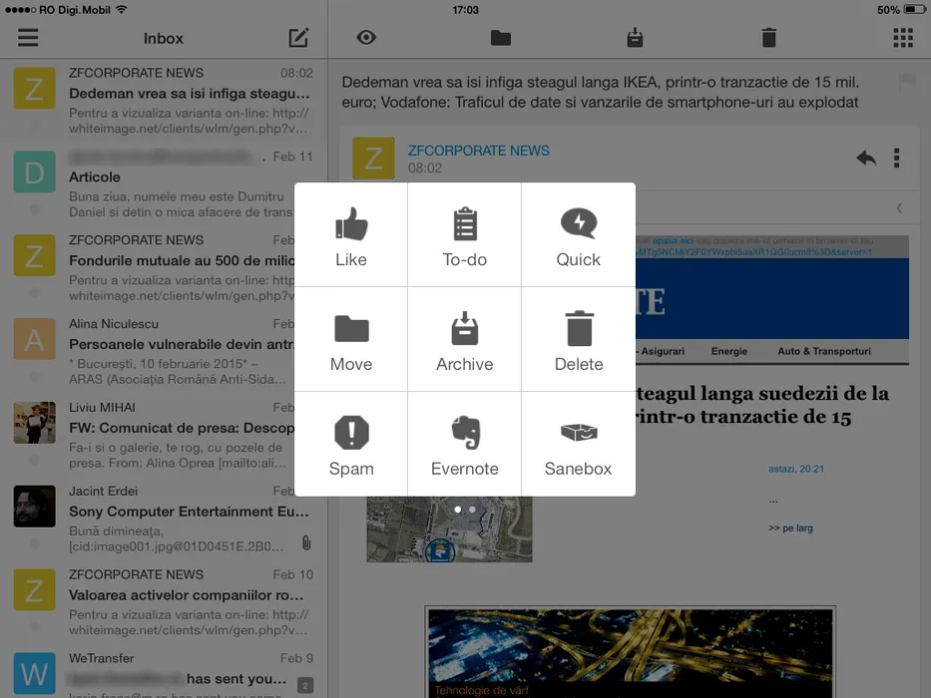
Task: Switch to second page dot of actions
Action: pyautogui.click(x=472, y=510)
